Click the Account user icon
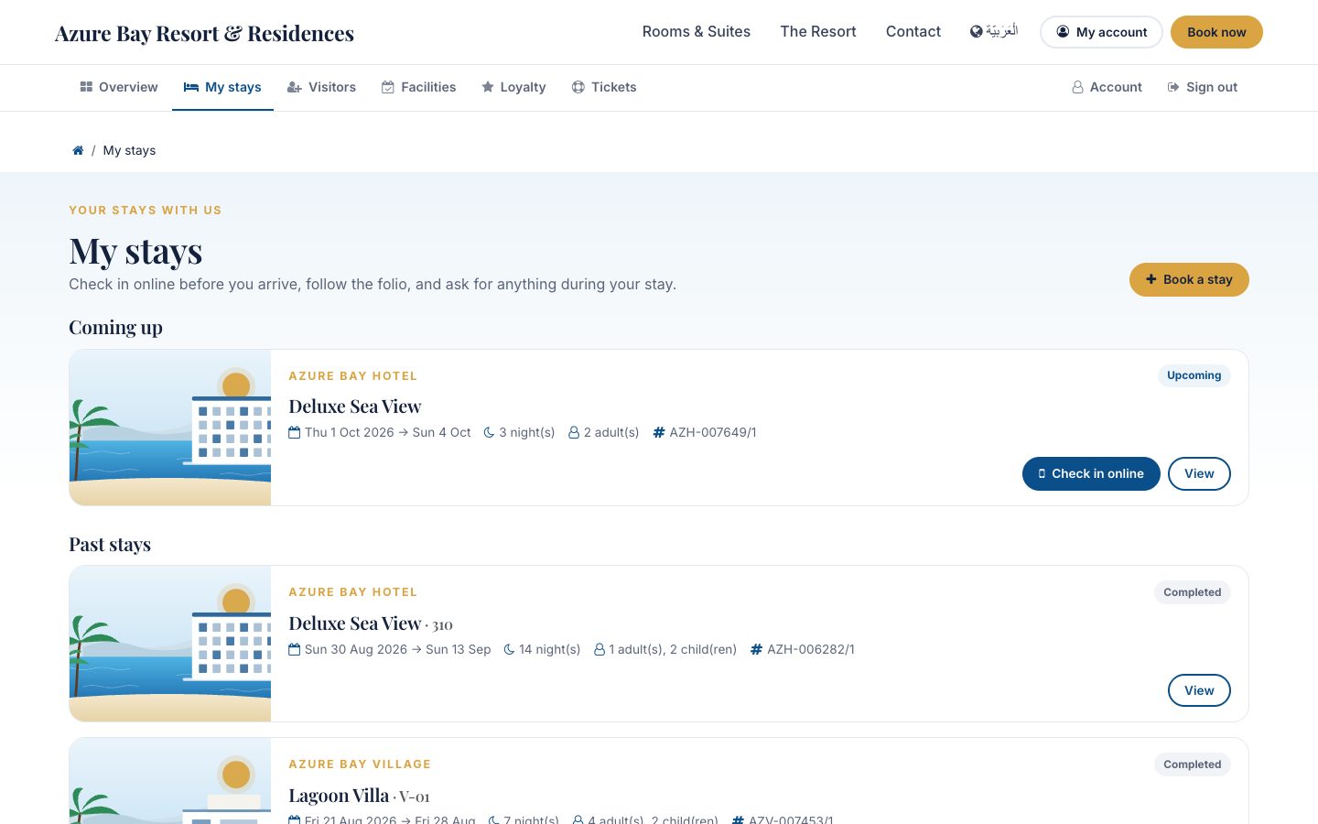Image resolution: width=1318 pixels, height=824 pixels. (x=1078, y=87)
